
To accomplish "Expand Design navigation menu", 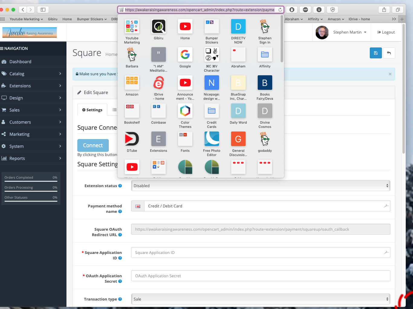I will tap(33, 98).
